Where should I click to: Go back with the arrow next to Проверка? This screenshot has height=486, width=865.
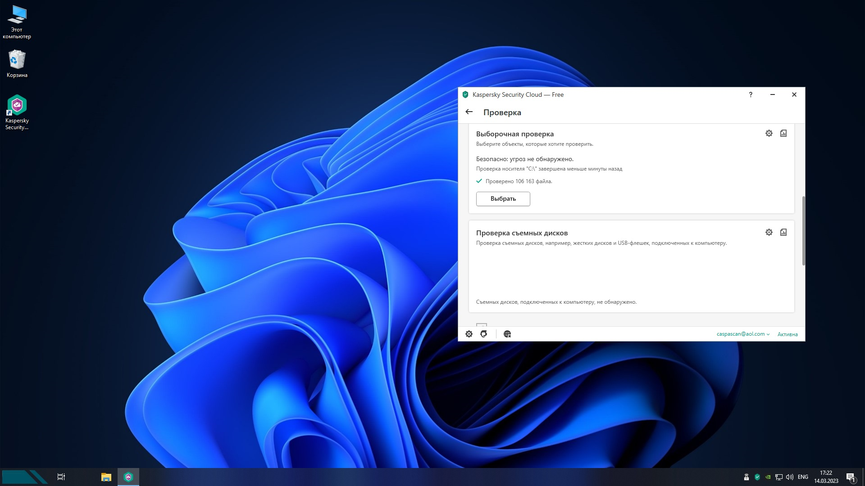[469, 112]
